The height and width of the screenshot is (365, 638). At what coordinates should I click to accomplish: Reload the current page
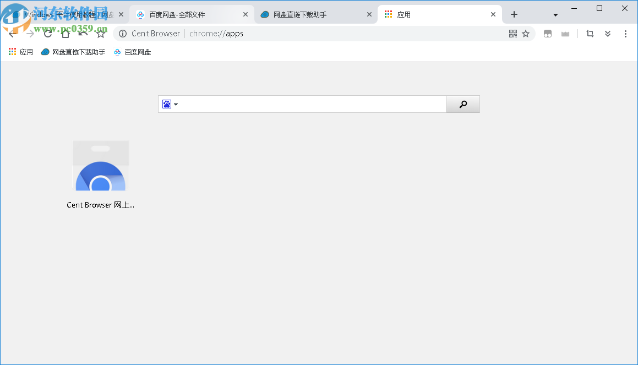click(x=47, y=34)
